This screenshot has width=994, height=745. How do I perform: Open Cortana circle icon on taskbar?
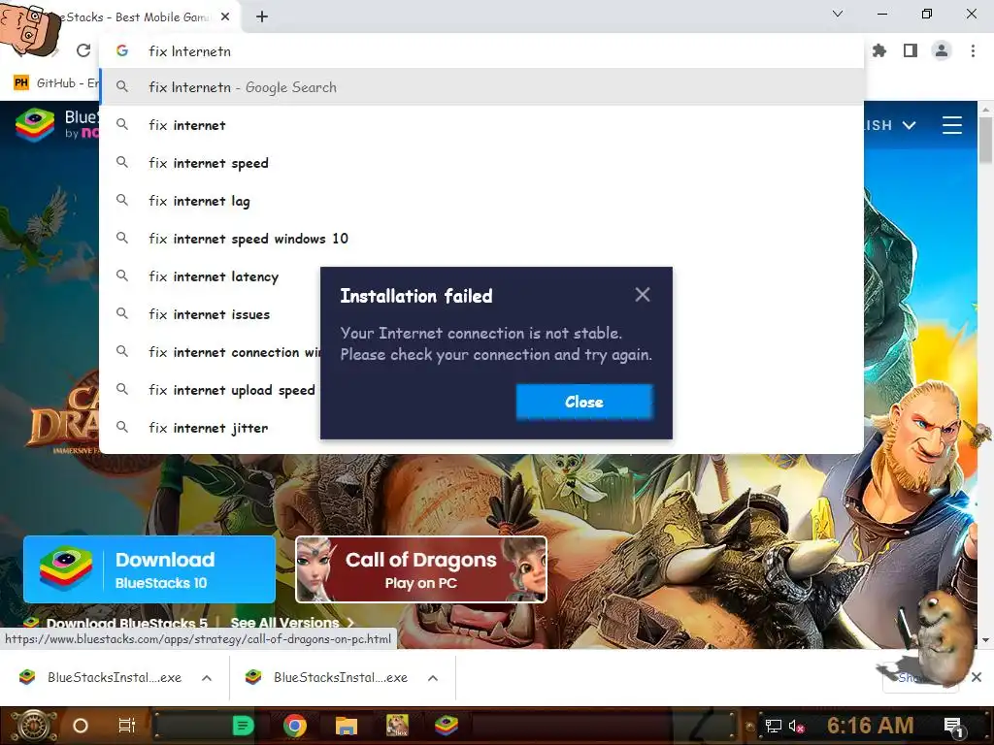click(x=81, y=726)
